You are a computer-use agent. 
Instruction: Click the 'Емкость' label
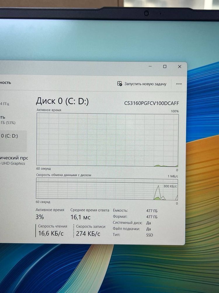(120, 210)
